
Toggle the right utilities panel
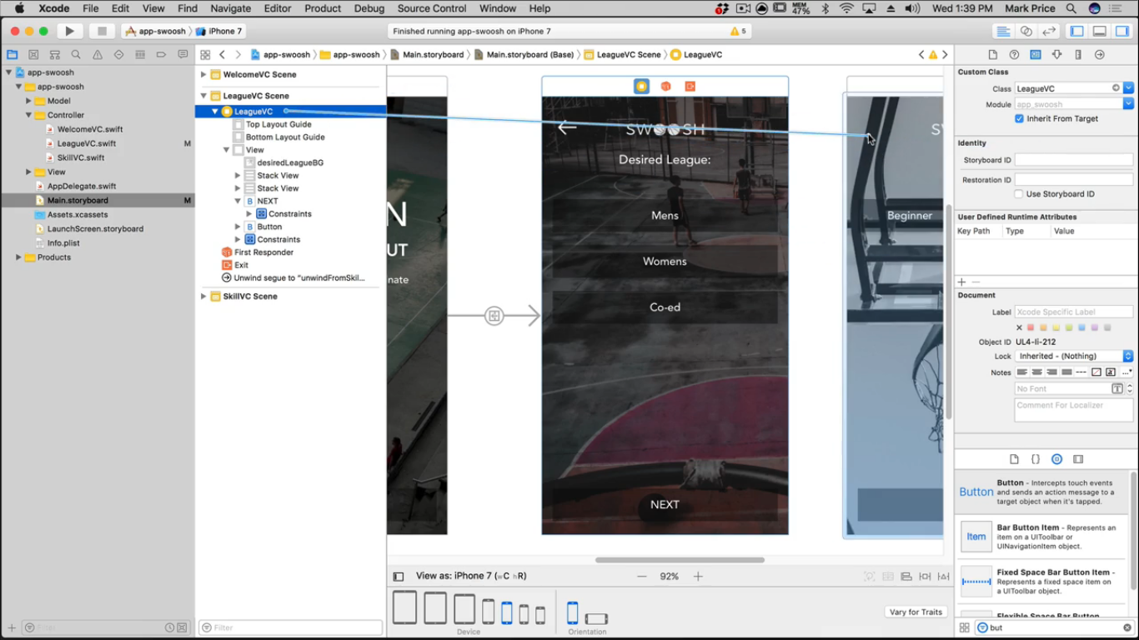pyautogui.click(x=1121, y=31)
